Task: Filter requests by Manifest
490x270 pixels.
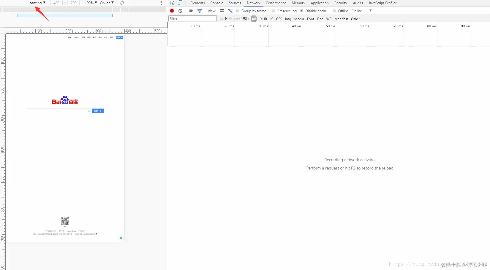Action: [341, 19]
